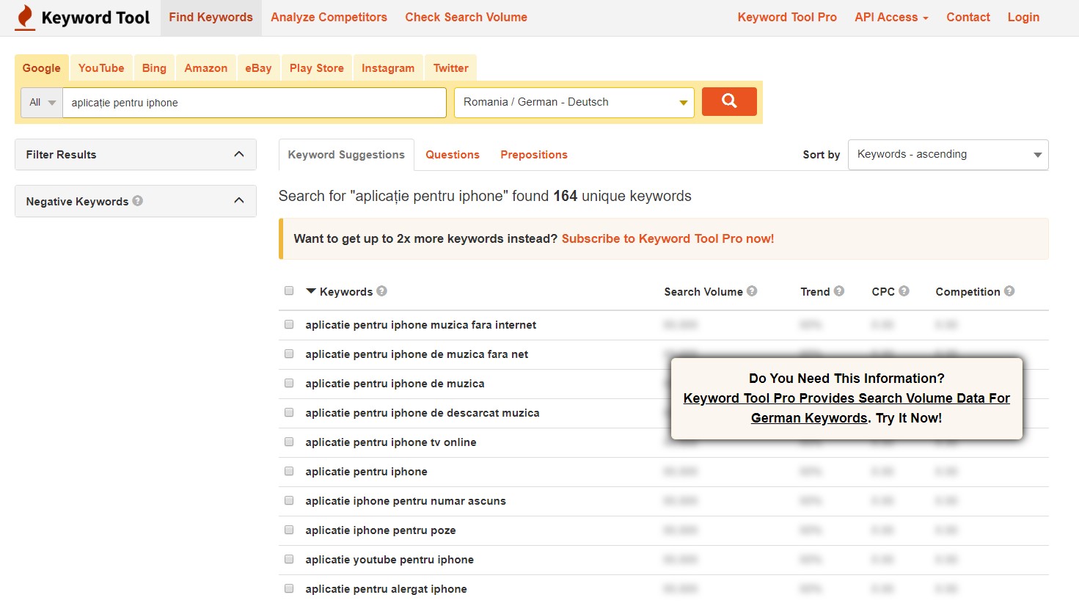Switch to the Twitter tab

tap(451, 68)
